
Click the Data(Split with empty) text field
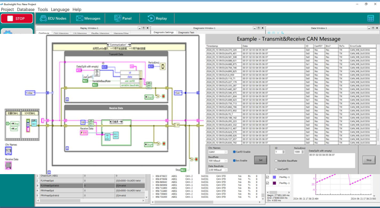click(x=332, y=160)
